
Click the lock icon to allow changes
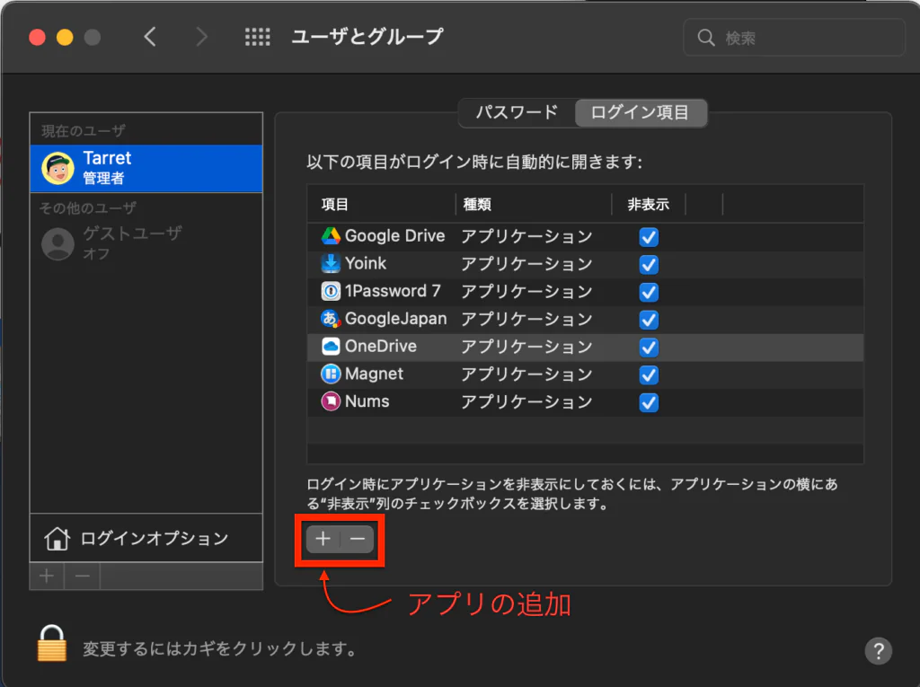coord(52,644)
